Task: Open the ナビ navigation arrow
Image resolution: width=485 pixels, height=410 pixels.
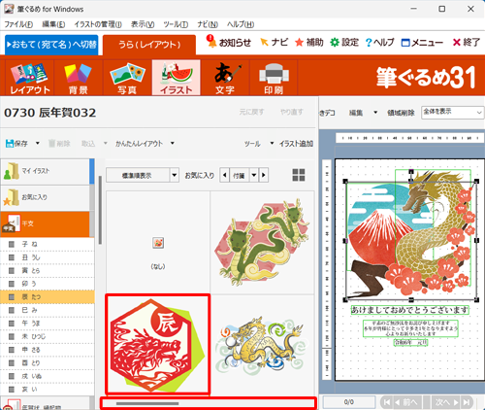Action: 275,42
